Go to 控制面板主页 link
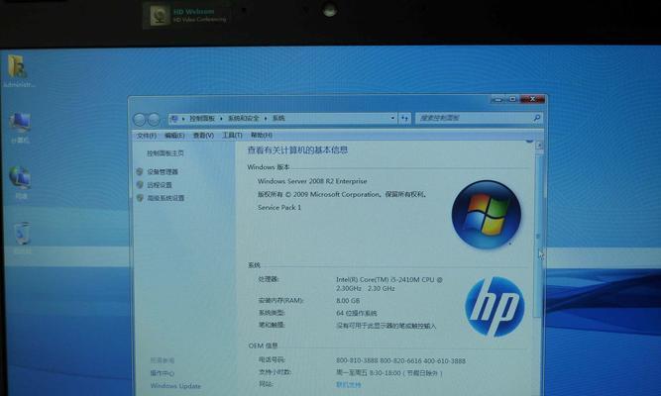661x396 pixels. pos(165,153)
